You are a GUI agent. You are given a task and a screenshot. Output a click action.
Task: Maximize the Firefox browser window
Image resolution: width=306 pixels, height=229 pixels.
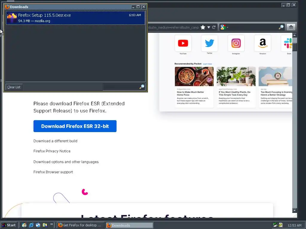click(288, 5)
